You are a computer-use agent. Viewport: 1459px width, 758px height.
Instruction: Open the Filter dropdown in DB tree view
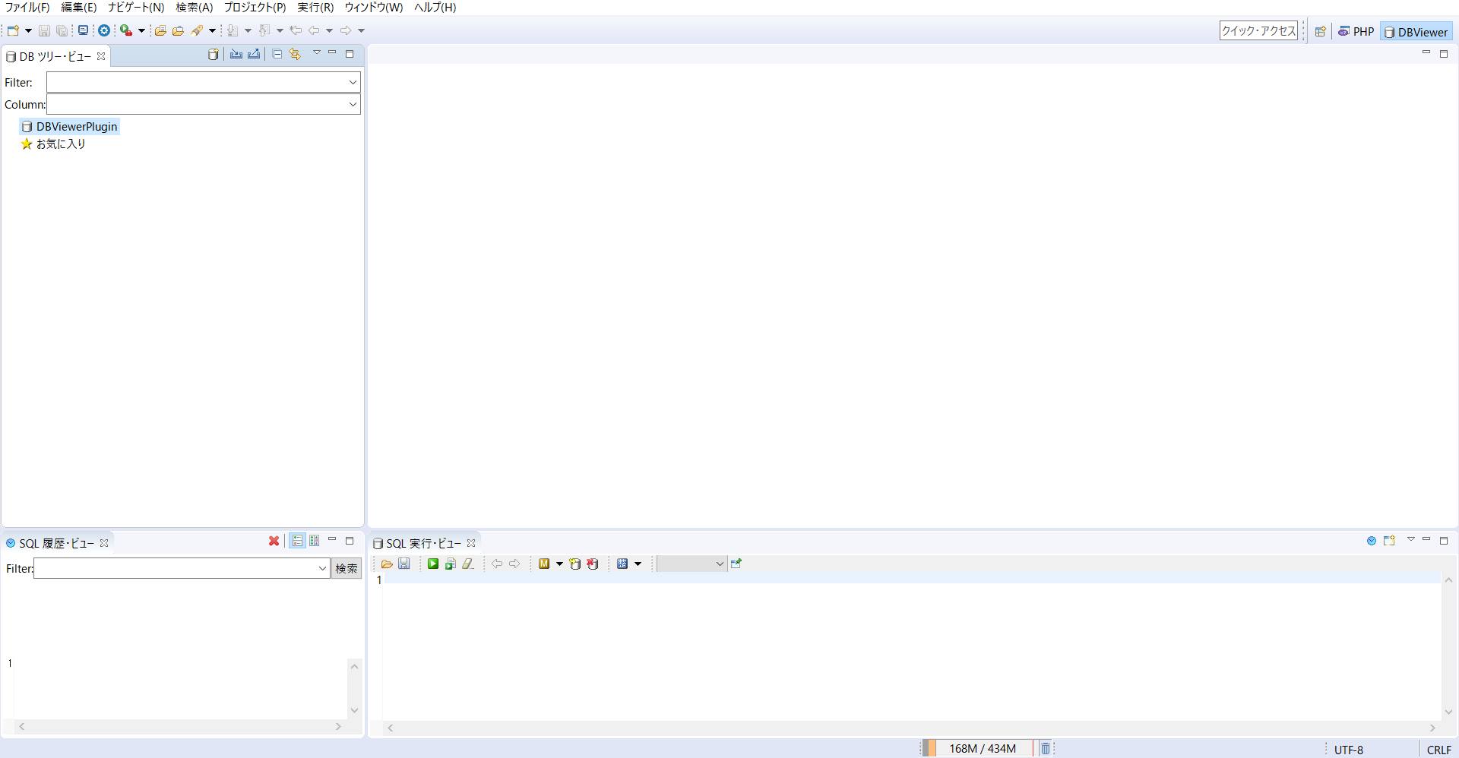tap(353, 82)
